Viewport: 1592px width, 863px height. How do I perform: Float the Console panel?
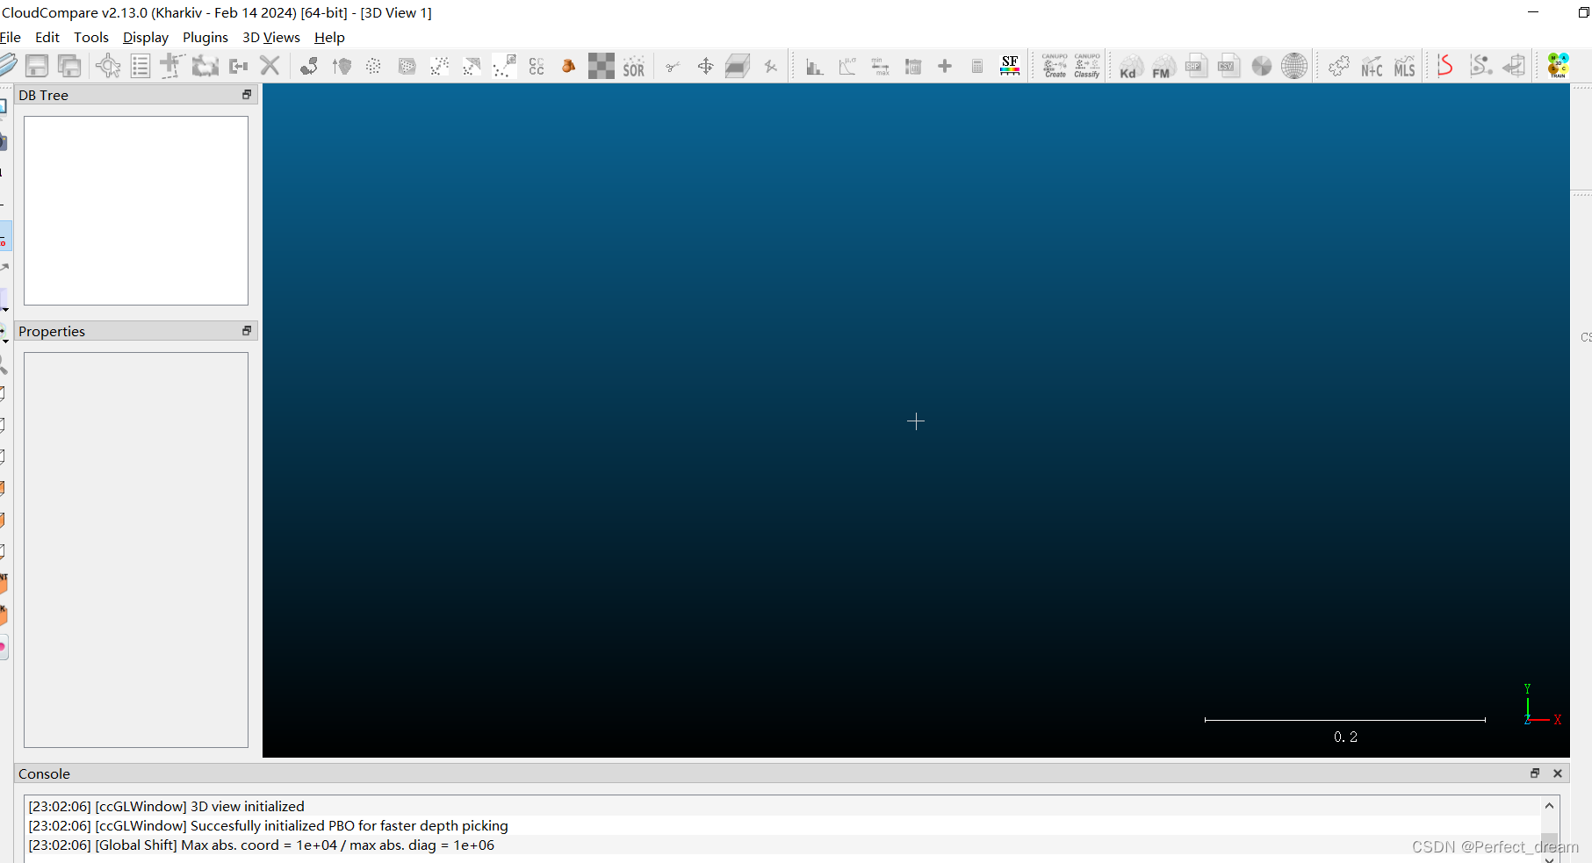[1535, 773]
